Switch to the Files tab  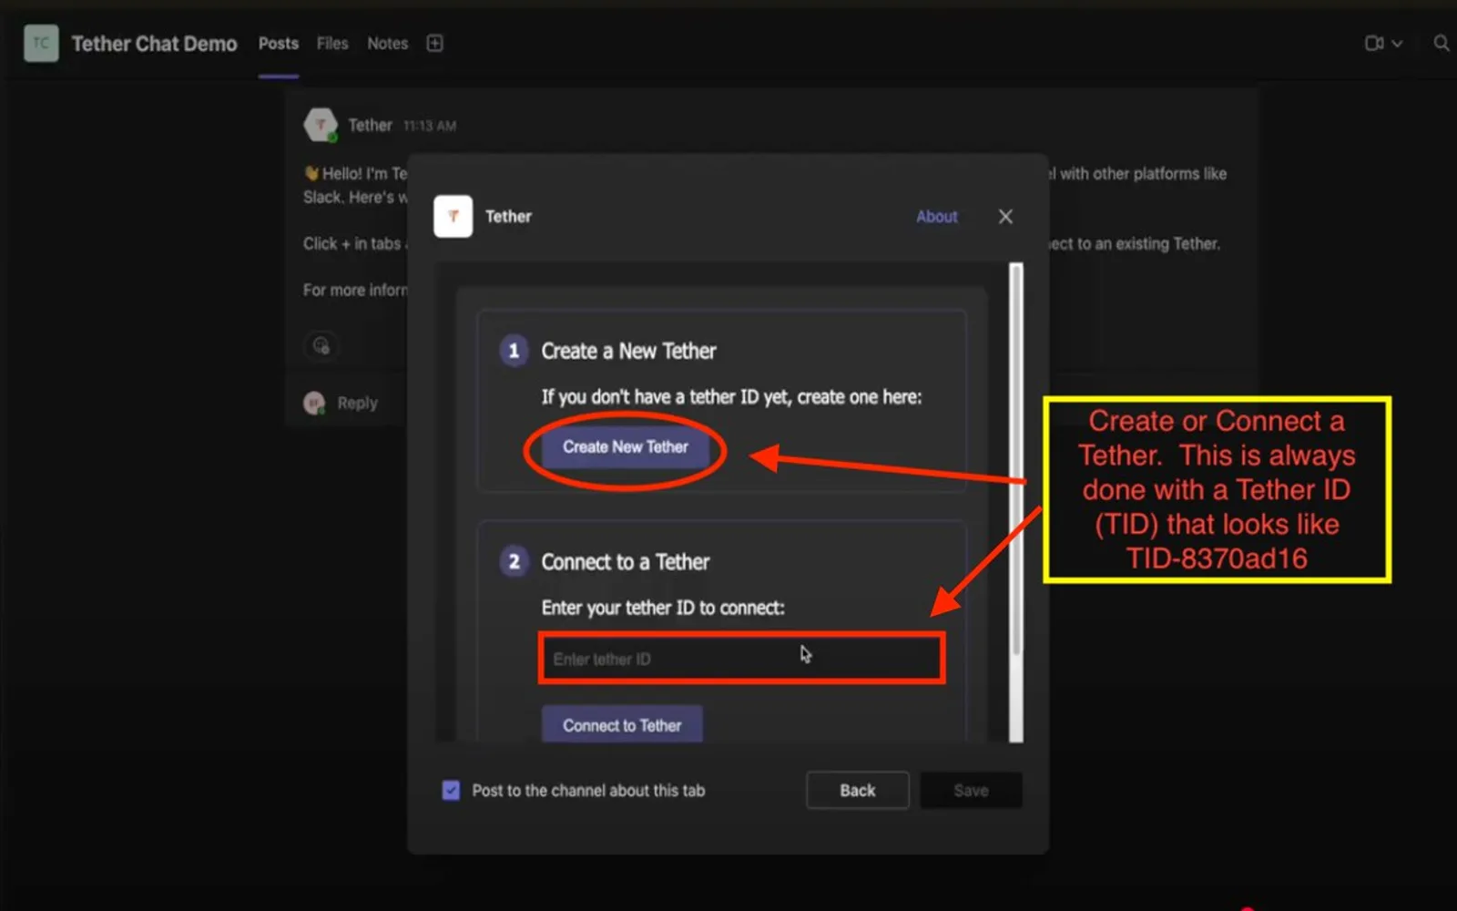tap(332, 44)
